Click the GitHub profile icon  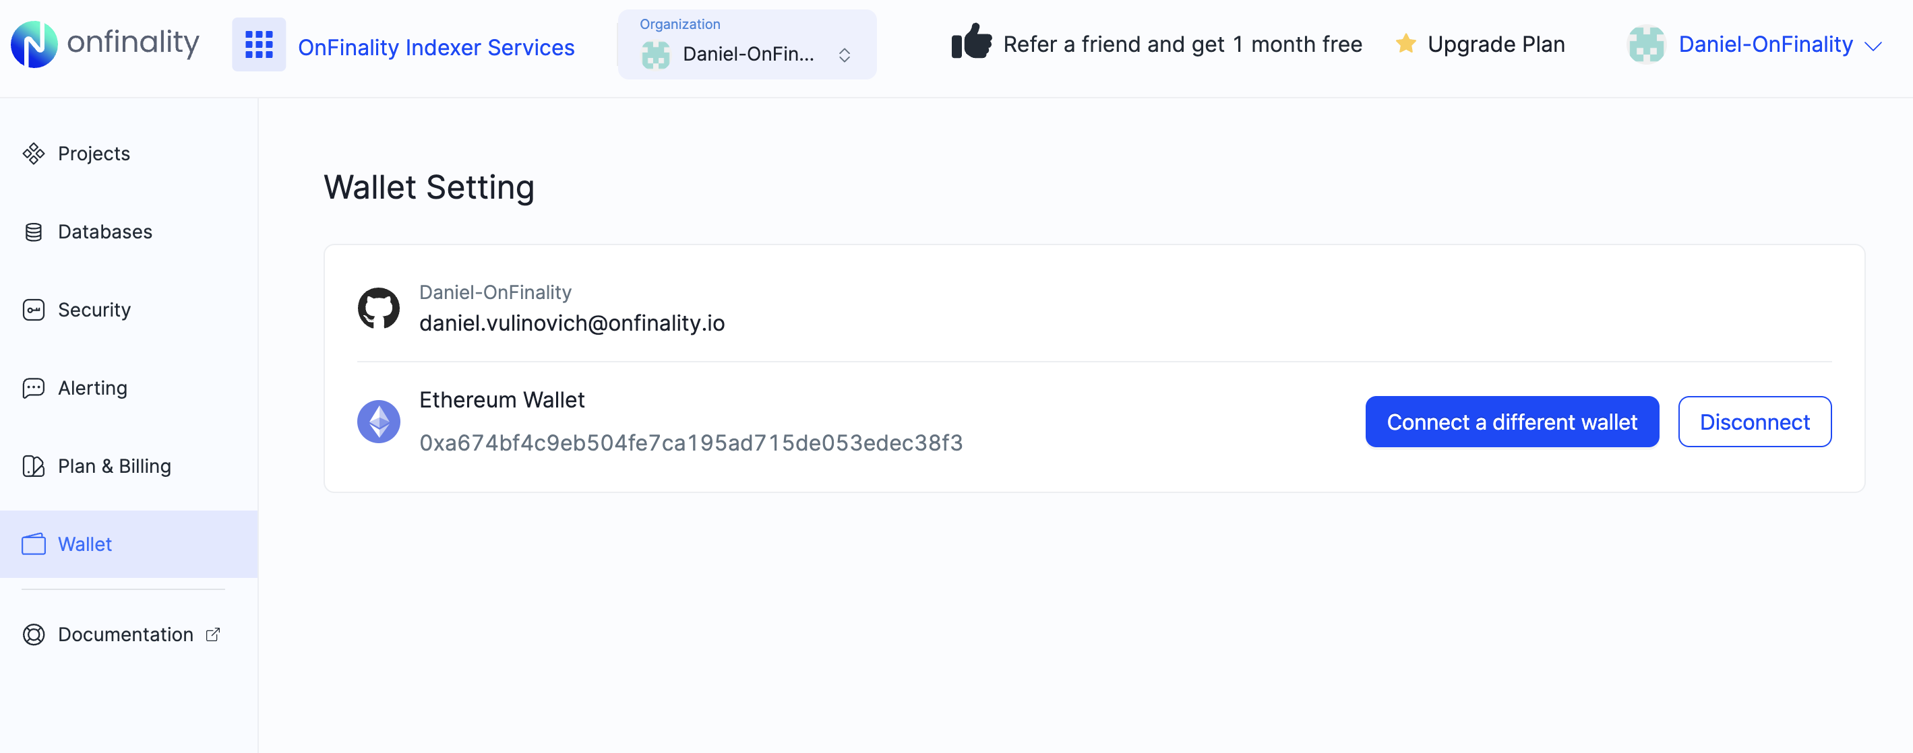(379, 307)
